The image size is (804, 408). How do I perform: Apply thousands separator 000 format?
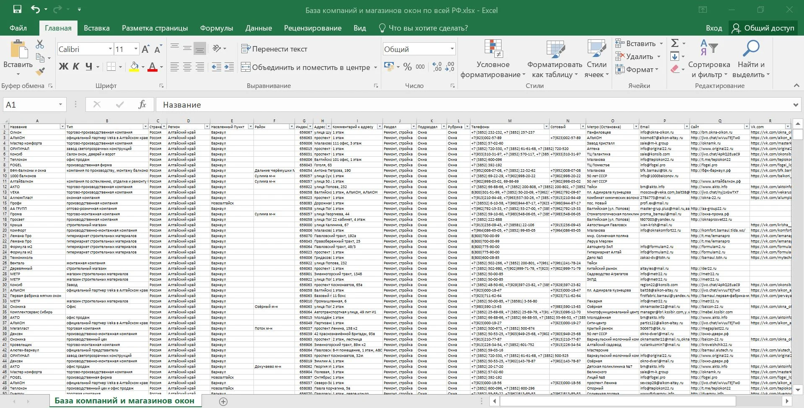click(420, 67)
